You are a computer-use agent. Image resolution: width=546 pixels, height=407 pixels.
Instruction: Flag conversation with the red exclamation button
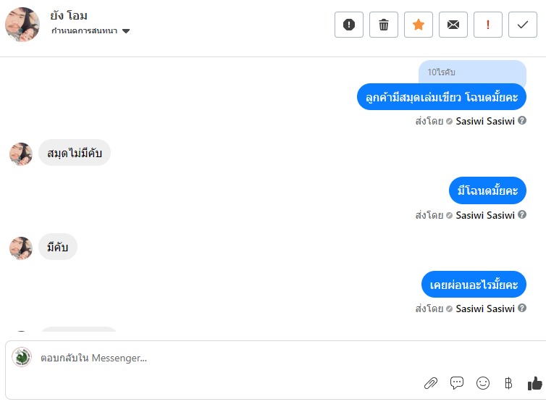(x=488, y=25)
